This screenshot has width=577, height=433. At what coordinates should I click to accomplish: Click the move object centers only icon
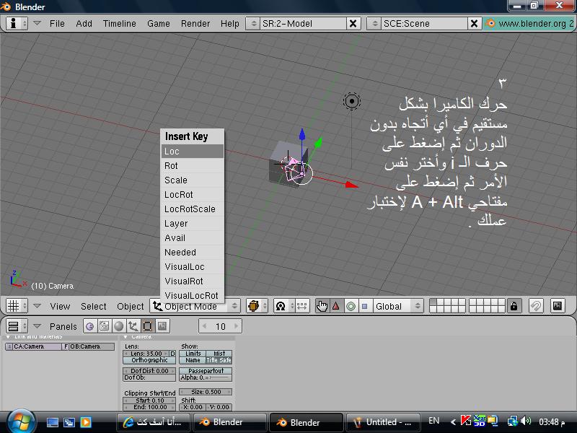(302, 306)
